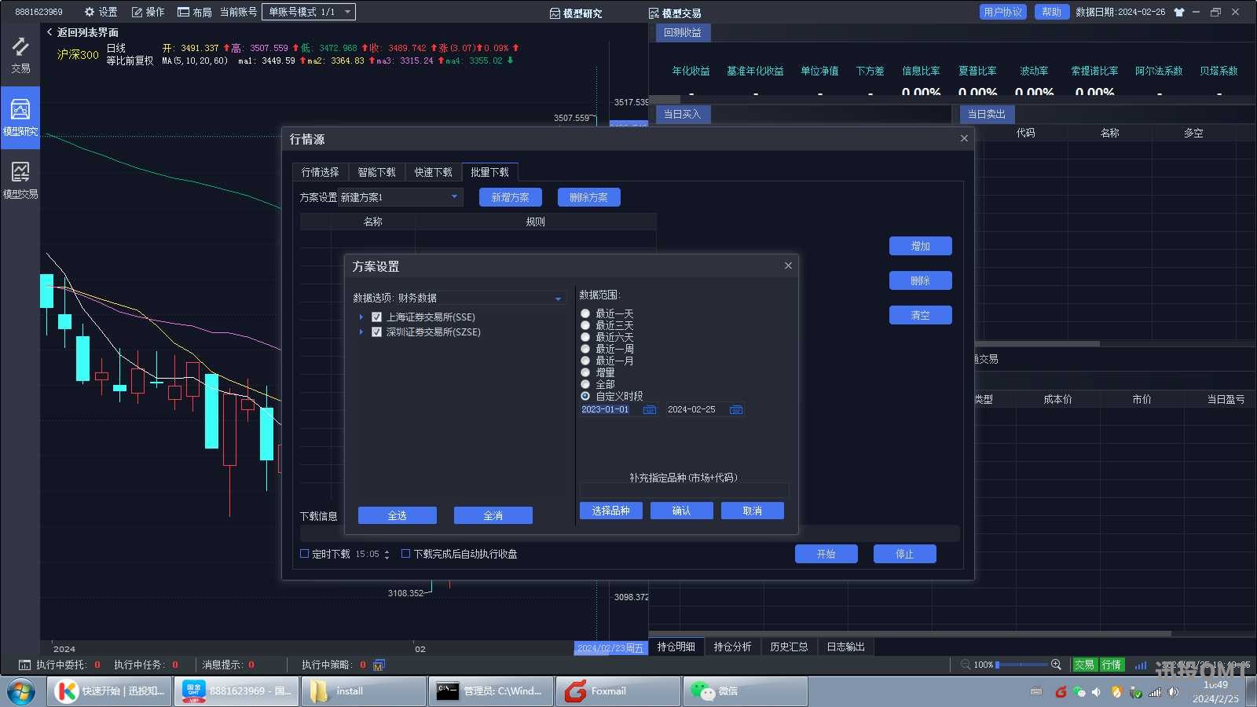Viewport: 1257px width, 707px height.
Task: Select 全部 data range
Action: pos(585,384)
